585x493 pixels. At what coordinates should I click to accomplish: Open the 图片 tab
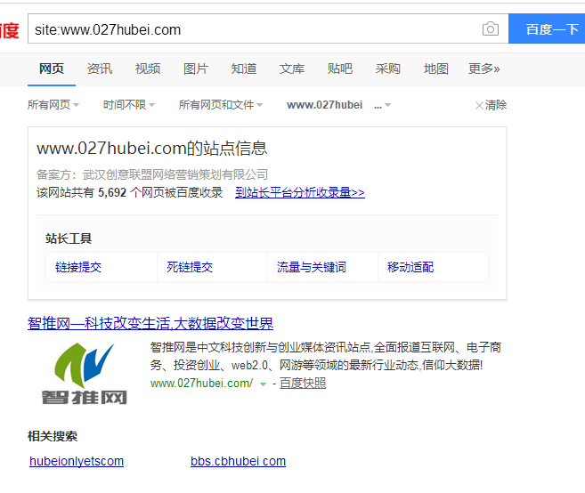coord(196,69)
